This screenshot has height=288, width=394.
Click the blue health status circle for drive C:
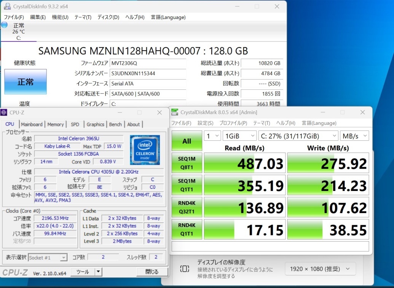tap(5, 25)
